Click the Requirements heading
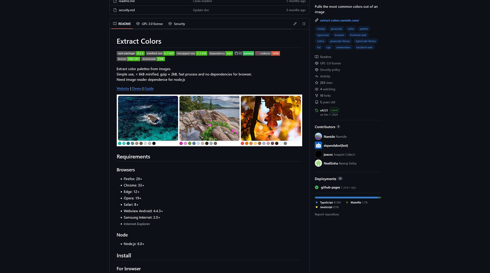490x273 pixels. click(133, 157)
